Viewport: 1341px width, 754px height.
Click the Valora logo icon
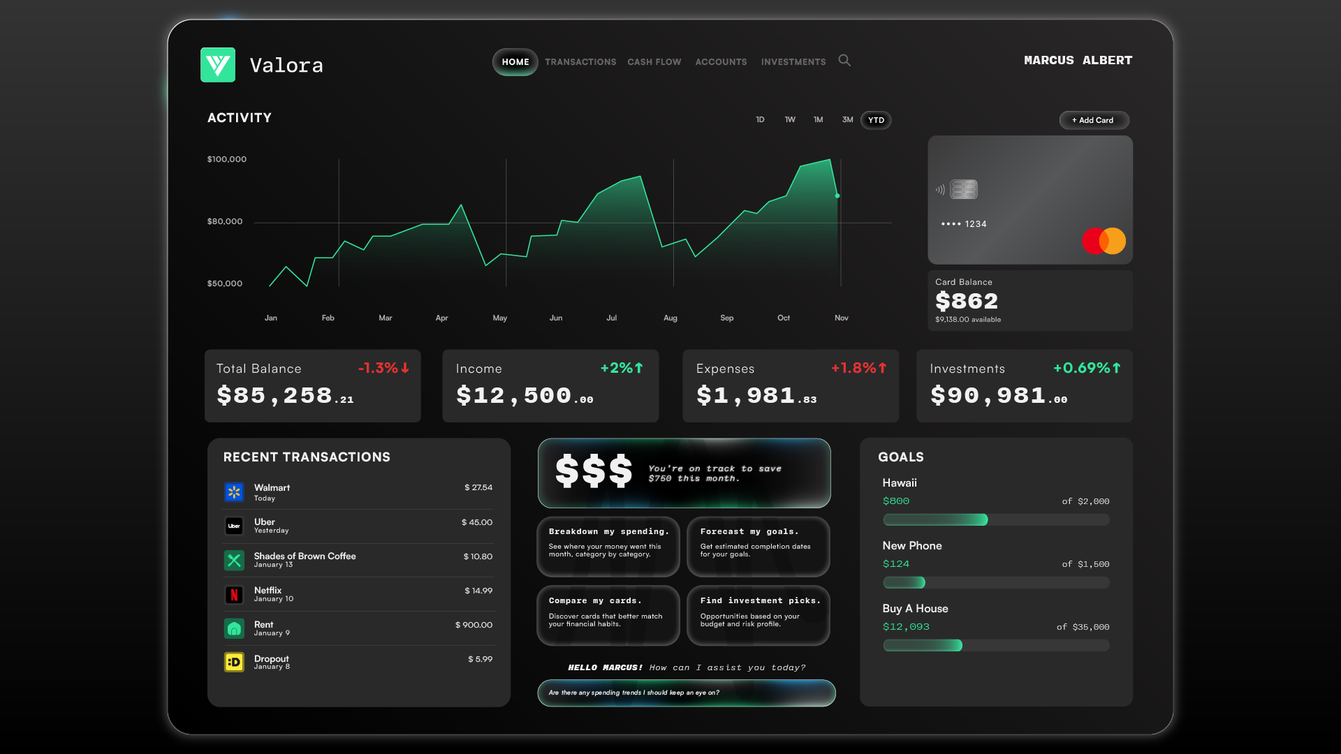tap(218, 65)
